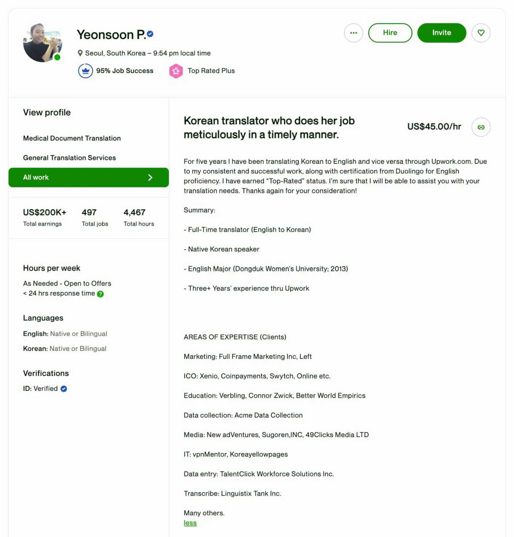Click the location pin icon beside Seoul
Image resolution: width=514 pixels, height=537 pixels.
click(x=80, y=53)
